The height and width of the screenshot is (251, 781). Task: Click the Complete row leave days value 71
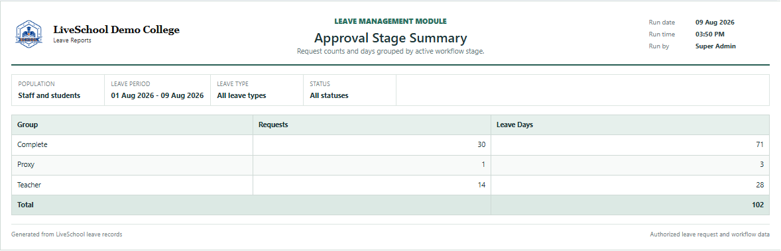point(760,145)
